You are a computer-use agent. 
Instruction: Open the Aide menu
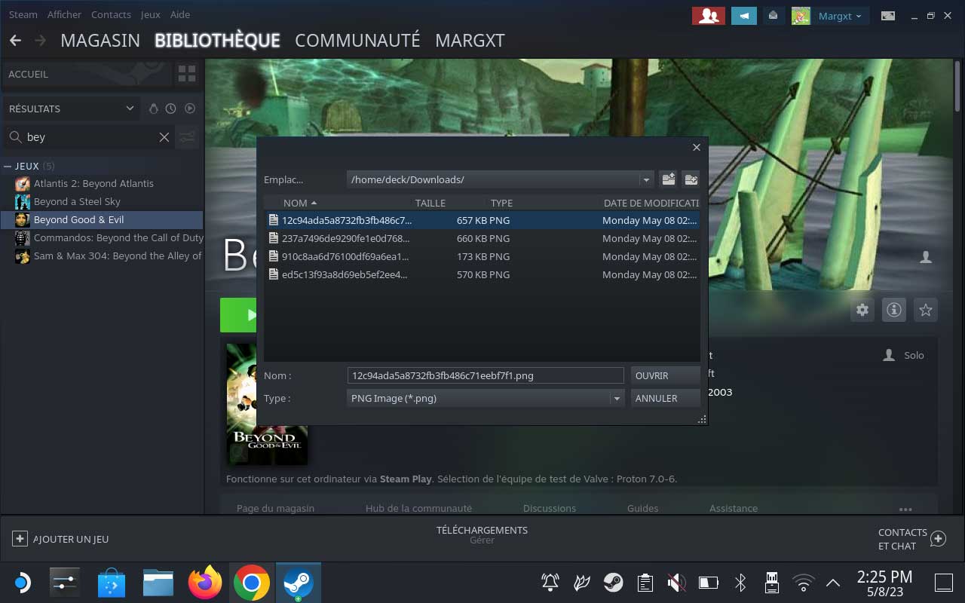[180, 14]
